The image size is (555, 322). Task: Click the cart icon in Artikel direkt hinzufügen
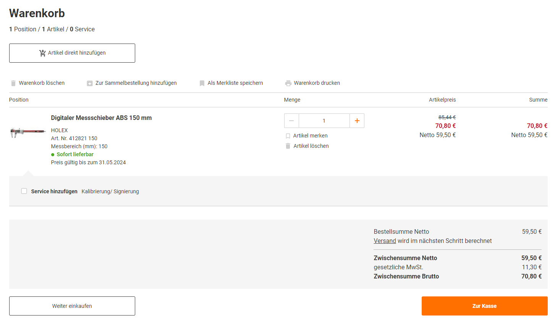coord(42,53)
